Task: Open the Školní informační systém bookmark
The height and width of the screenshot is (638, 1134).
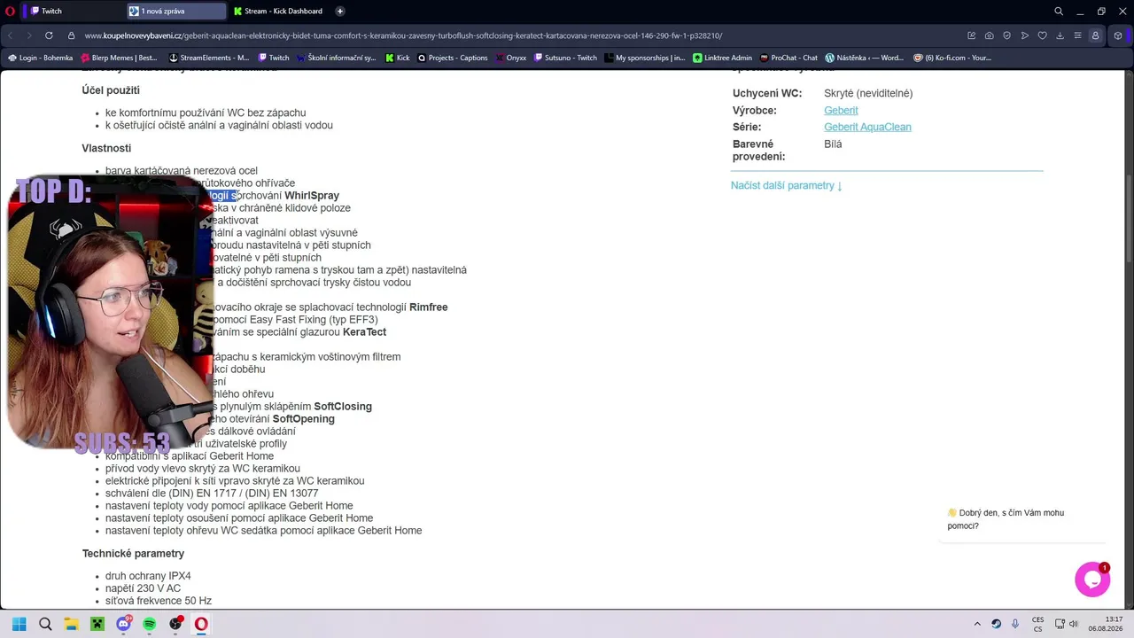Action: click(x=337, y=58)
